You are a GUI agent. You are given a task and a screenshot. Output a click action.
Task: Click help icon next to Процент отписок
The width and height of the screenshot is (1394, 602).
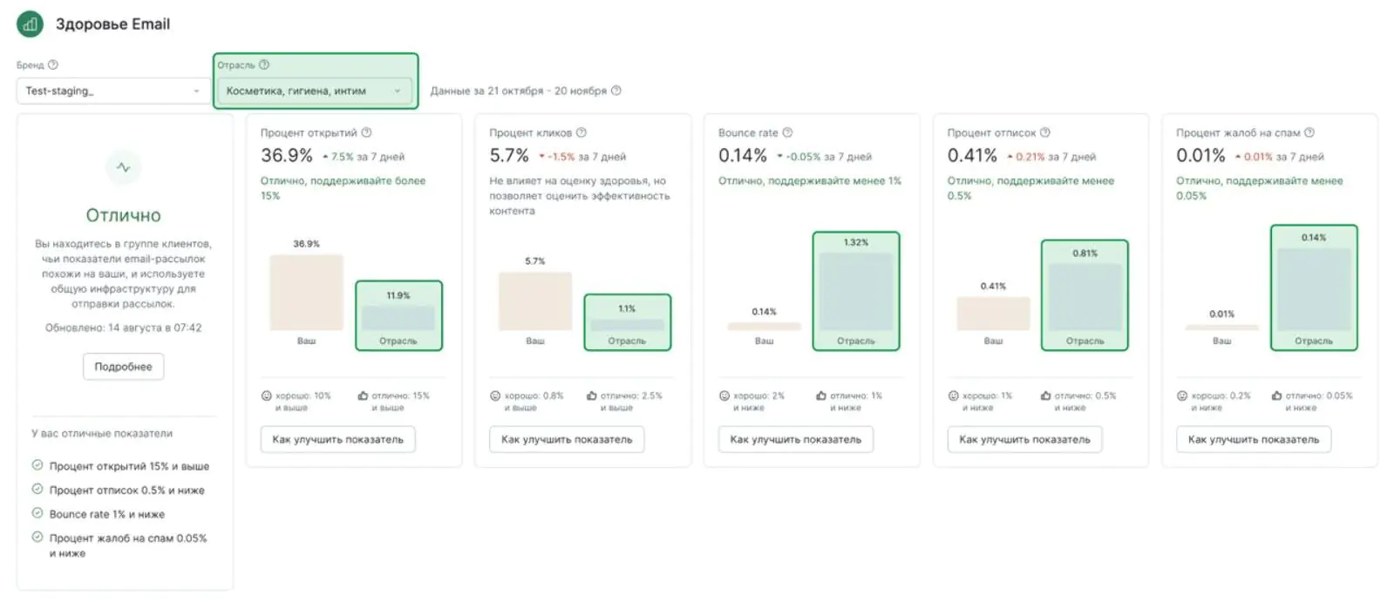coord(1045,132)
